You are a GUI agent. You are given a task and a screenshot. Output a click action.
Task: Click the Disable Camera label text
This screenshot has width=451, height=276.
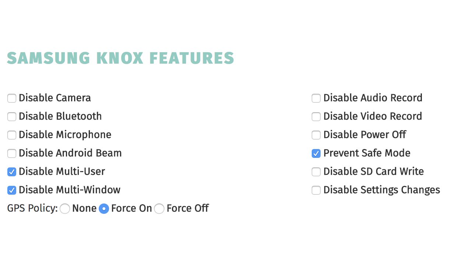click(55, 98)
